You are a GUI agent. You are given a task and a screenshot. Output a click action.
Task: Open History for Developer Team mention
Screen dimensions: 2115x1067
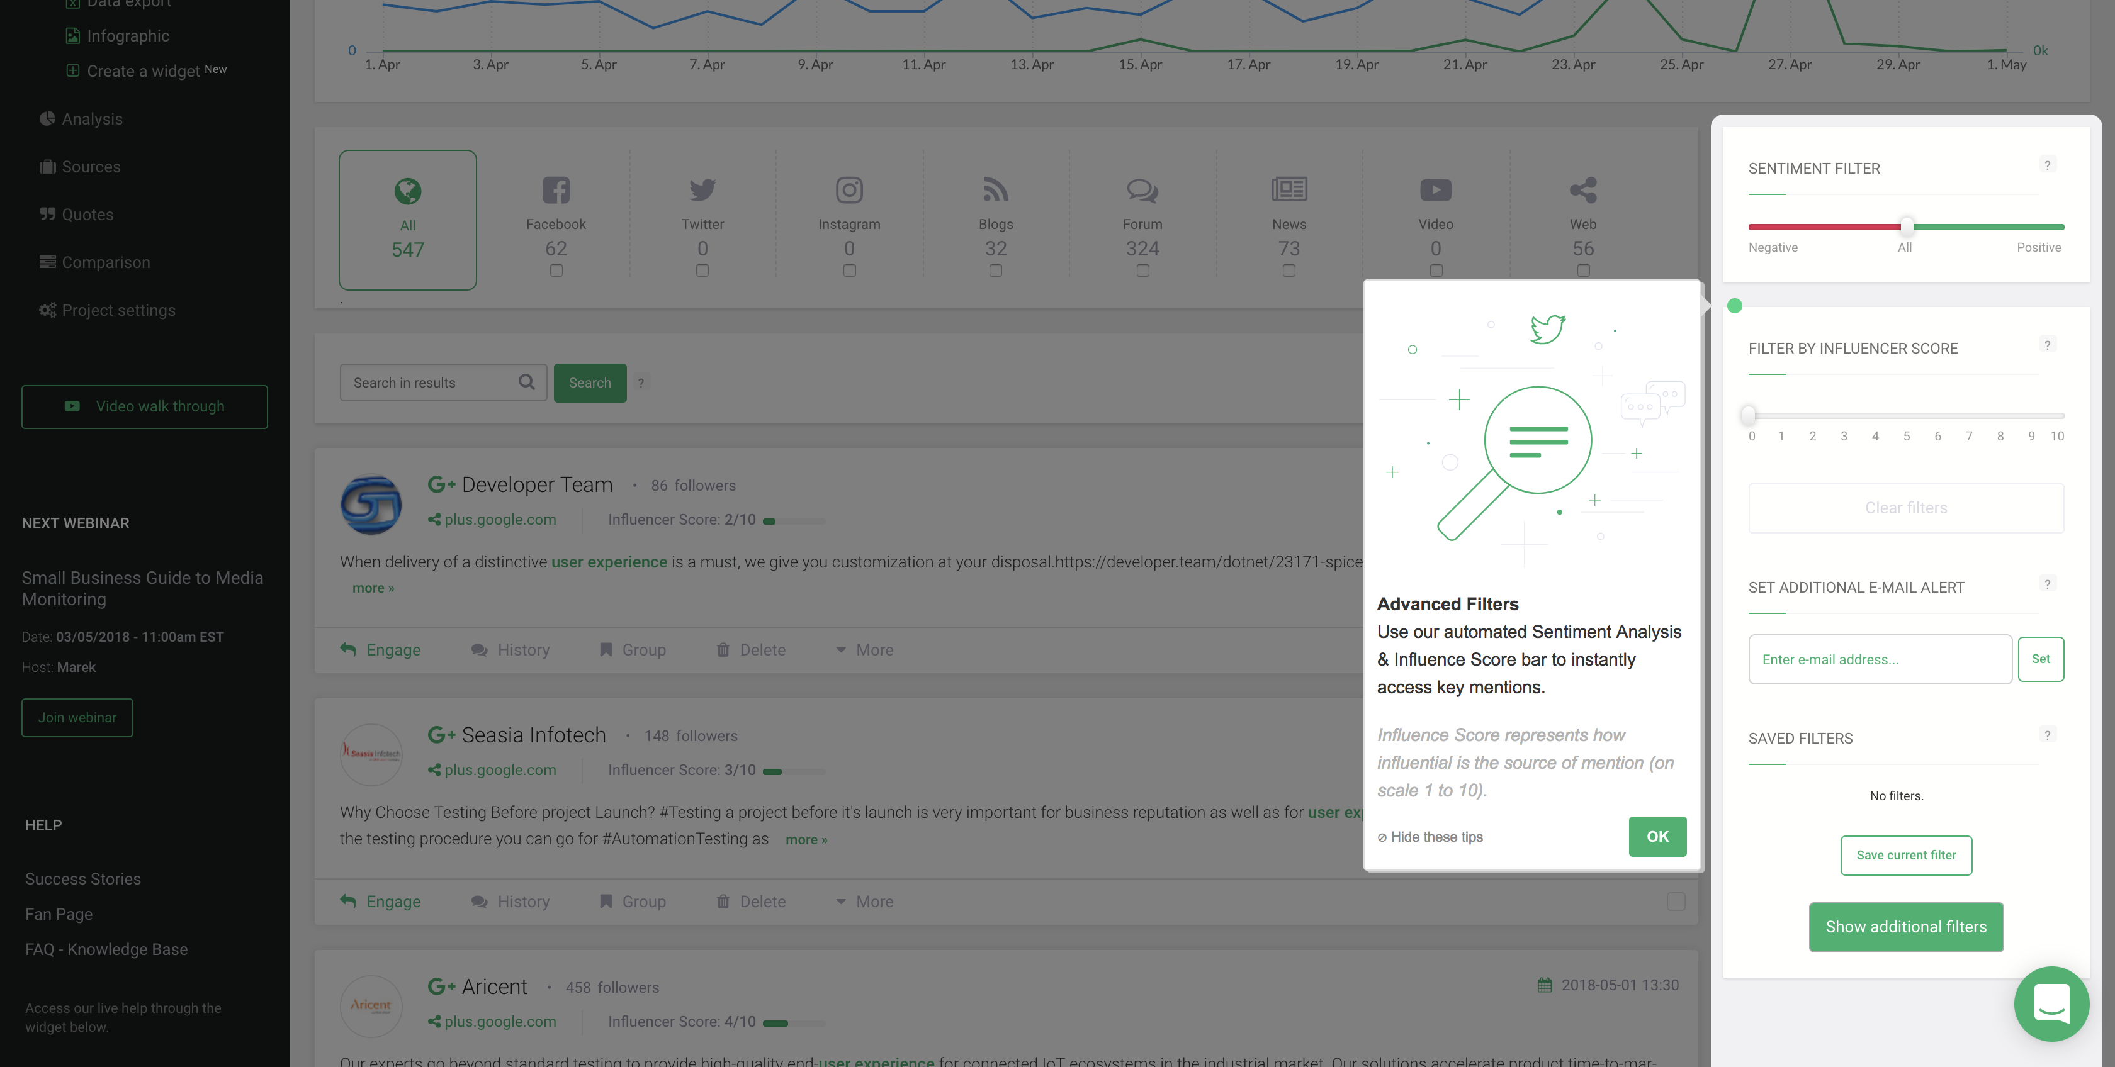(510, 650)
